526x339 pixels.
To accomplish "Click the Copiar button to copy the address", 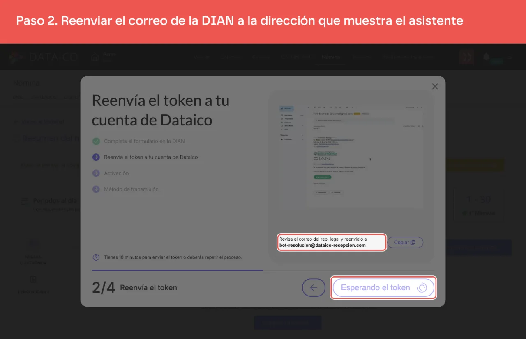I will 405,242.
